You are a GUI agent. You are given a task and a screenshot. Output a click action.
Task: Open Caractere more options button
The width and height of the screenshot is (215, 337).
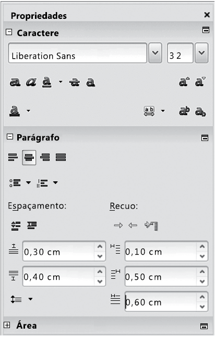point(206,30)
